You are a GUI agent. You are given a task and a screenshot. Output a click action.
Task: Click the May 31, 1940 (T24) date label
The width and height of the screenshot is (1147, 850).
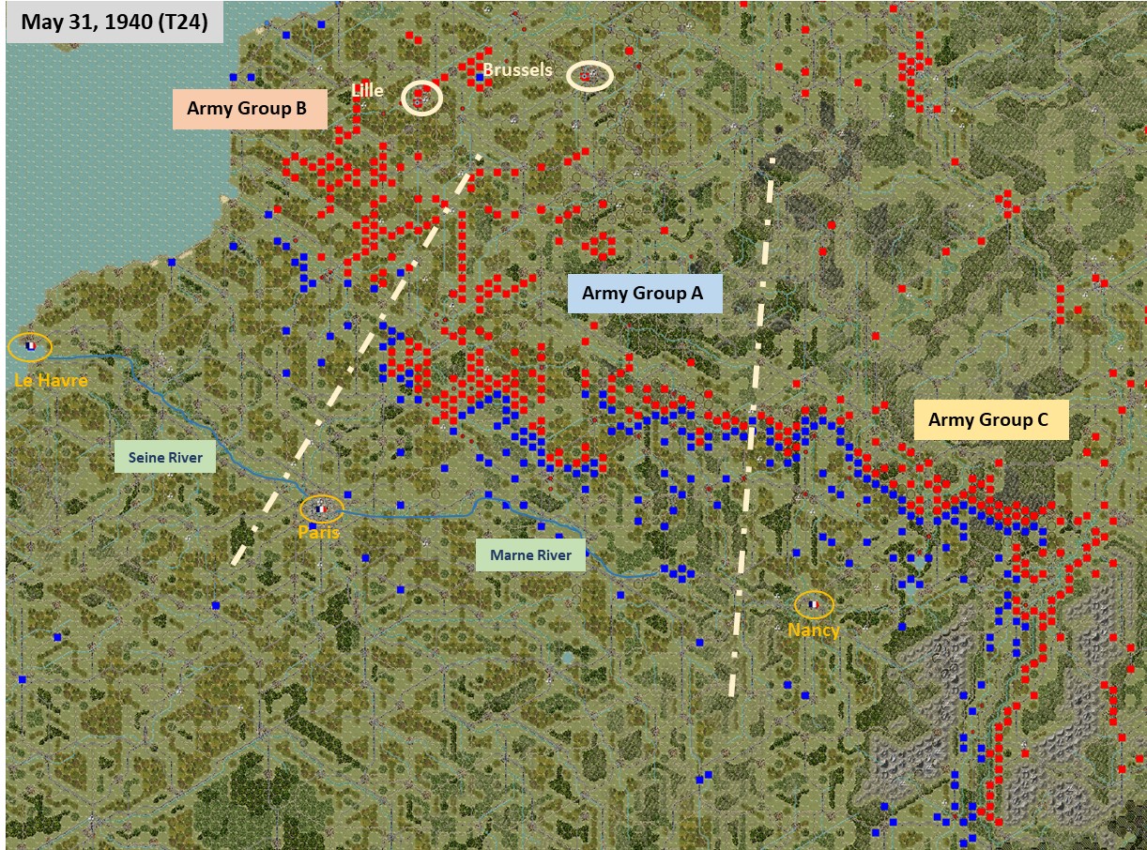[115, 22]
